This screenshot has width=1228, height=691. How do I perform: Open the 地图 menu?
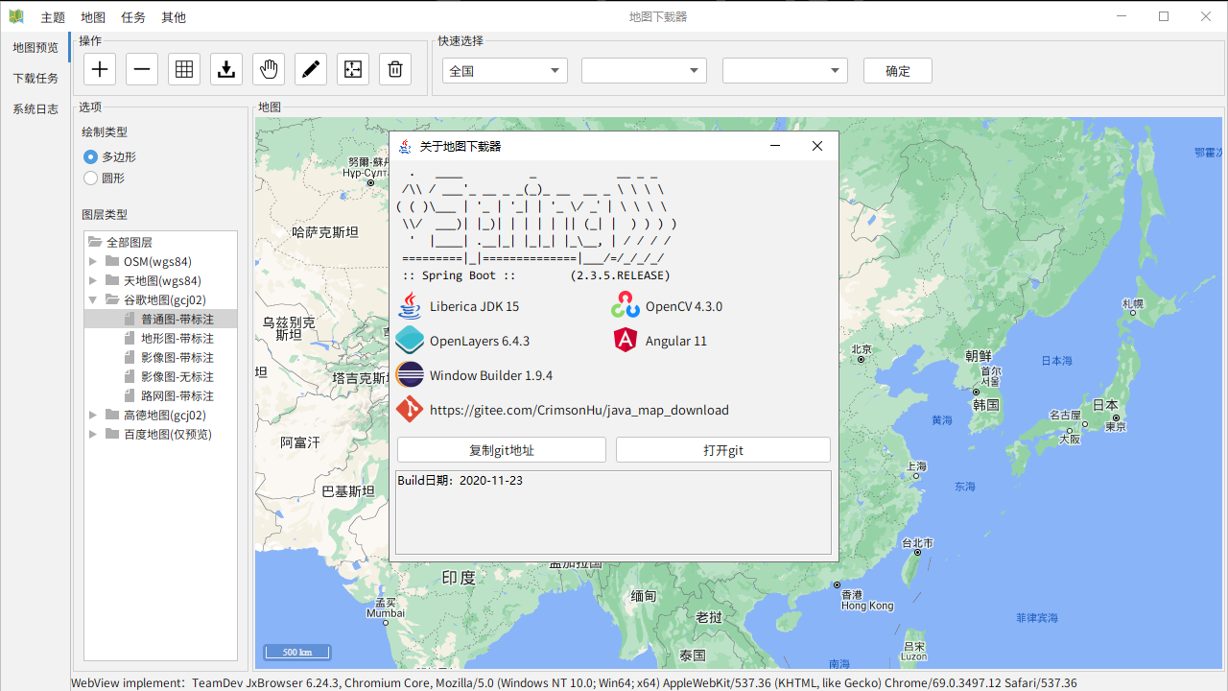tap(93, 17)
